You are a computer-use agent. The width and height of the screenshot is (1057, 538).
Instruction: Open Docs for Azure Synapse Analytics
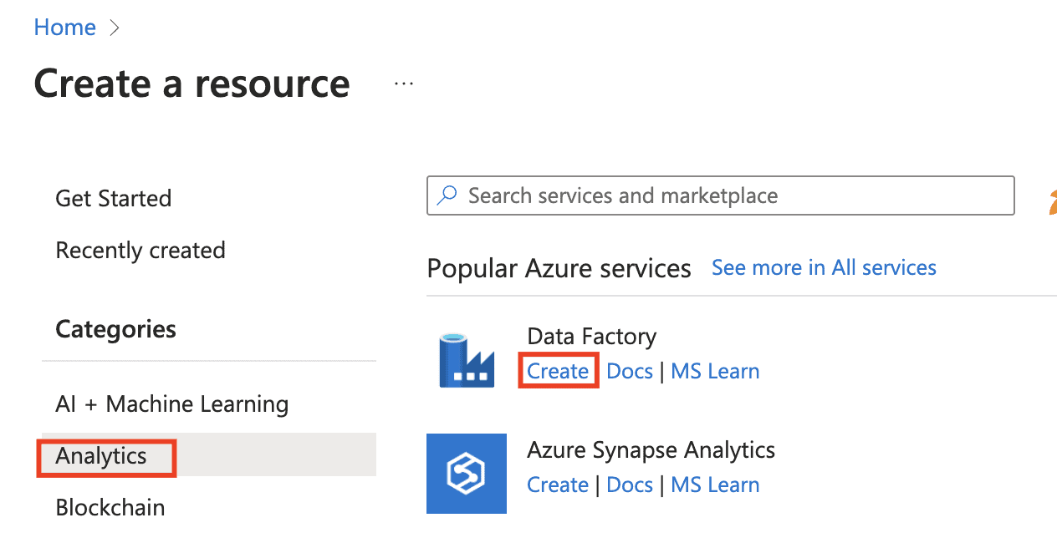pyautogui.click(x=629, y=485)
